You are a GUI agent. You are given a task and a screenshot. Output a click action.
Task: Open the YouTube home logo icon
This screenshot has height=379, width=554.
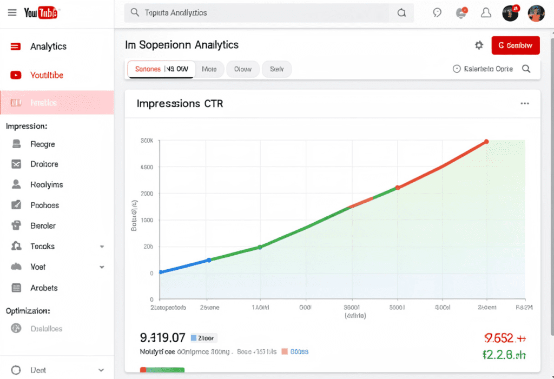41,12
